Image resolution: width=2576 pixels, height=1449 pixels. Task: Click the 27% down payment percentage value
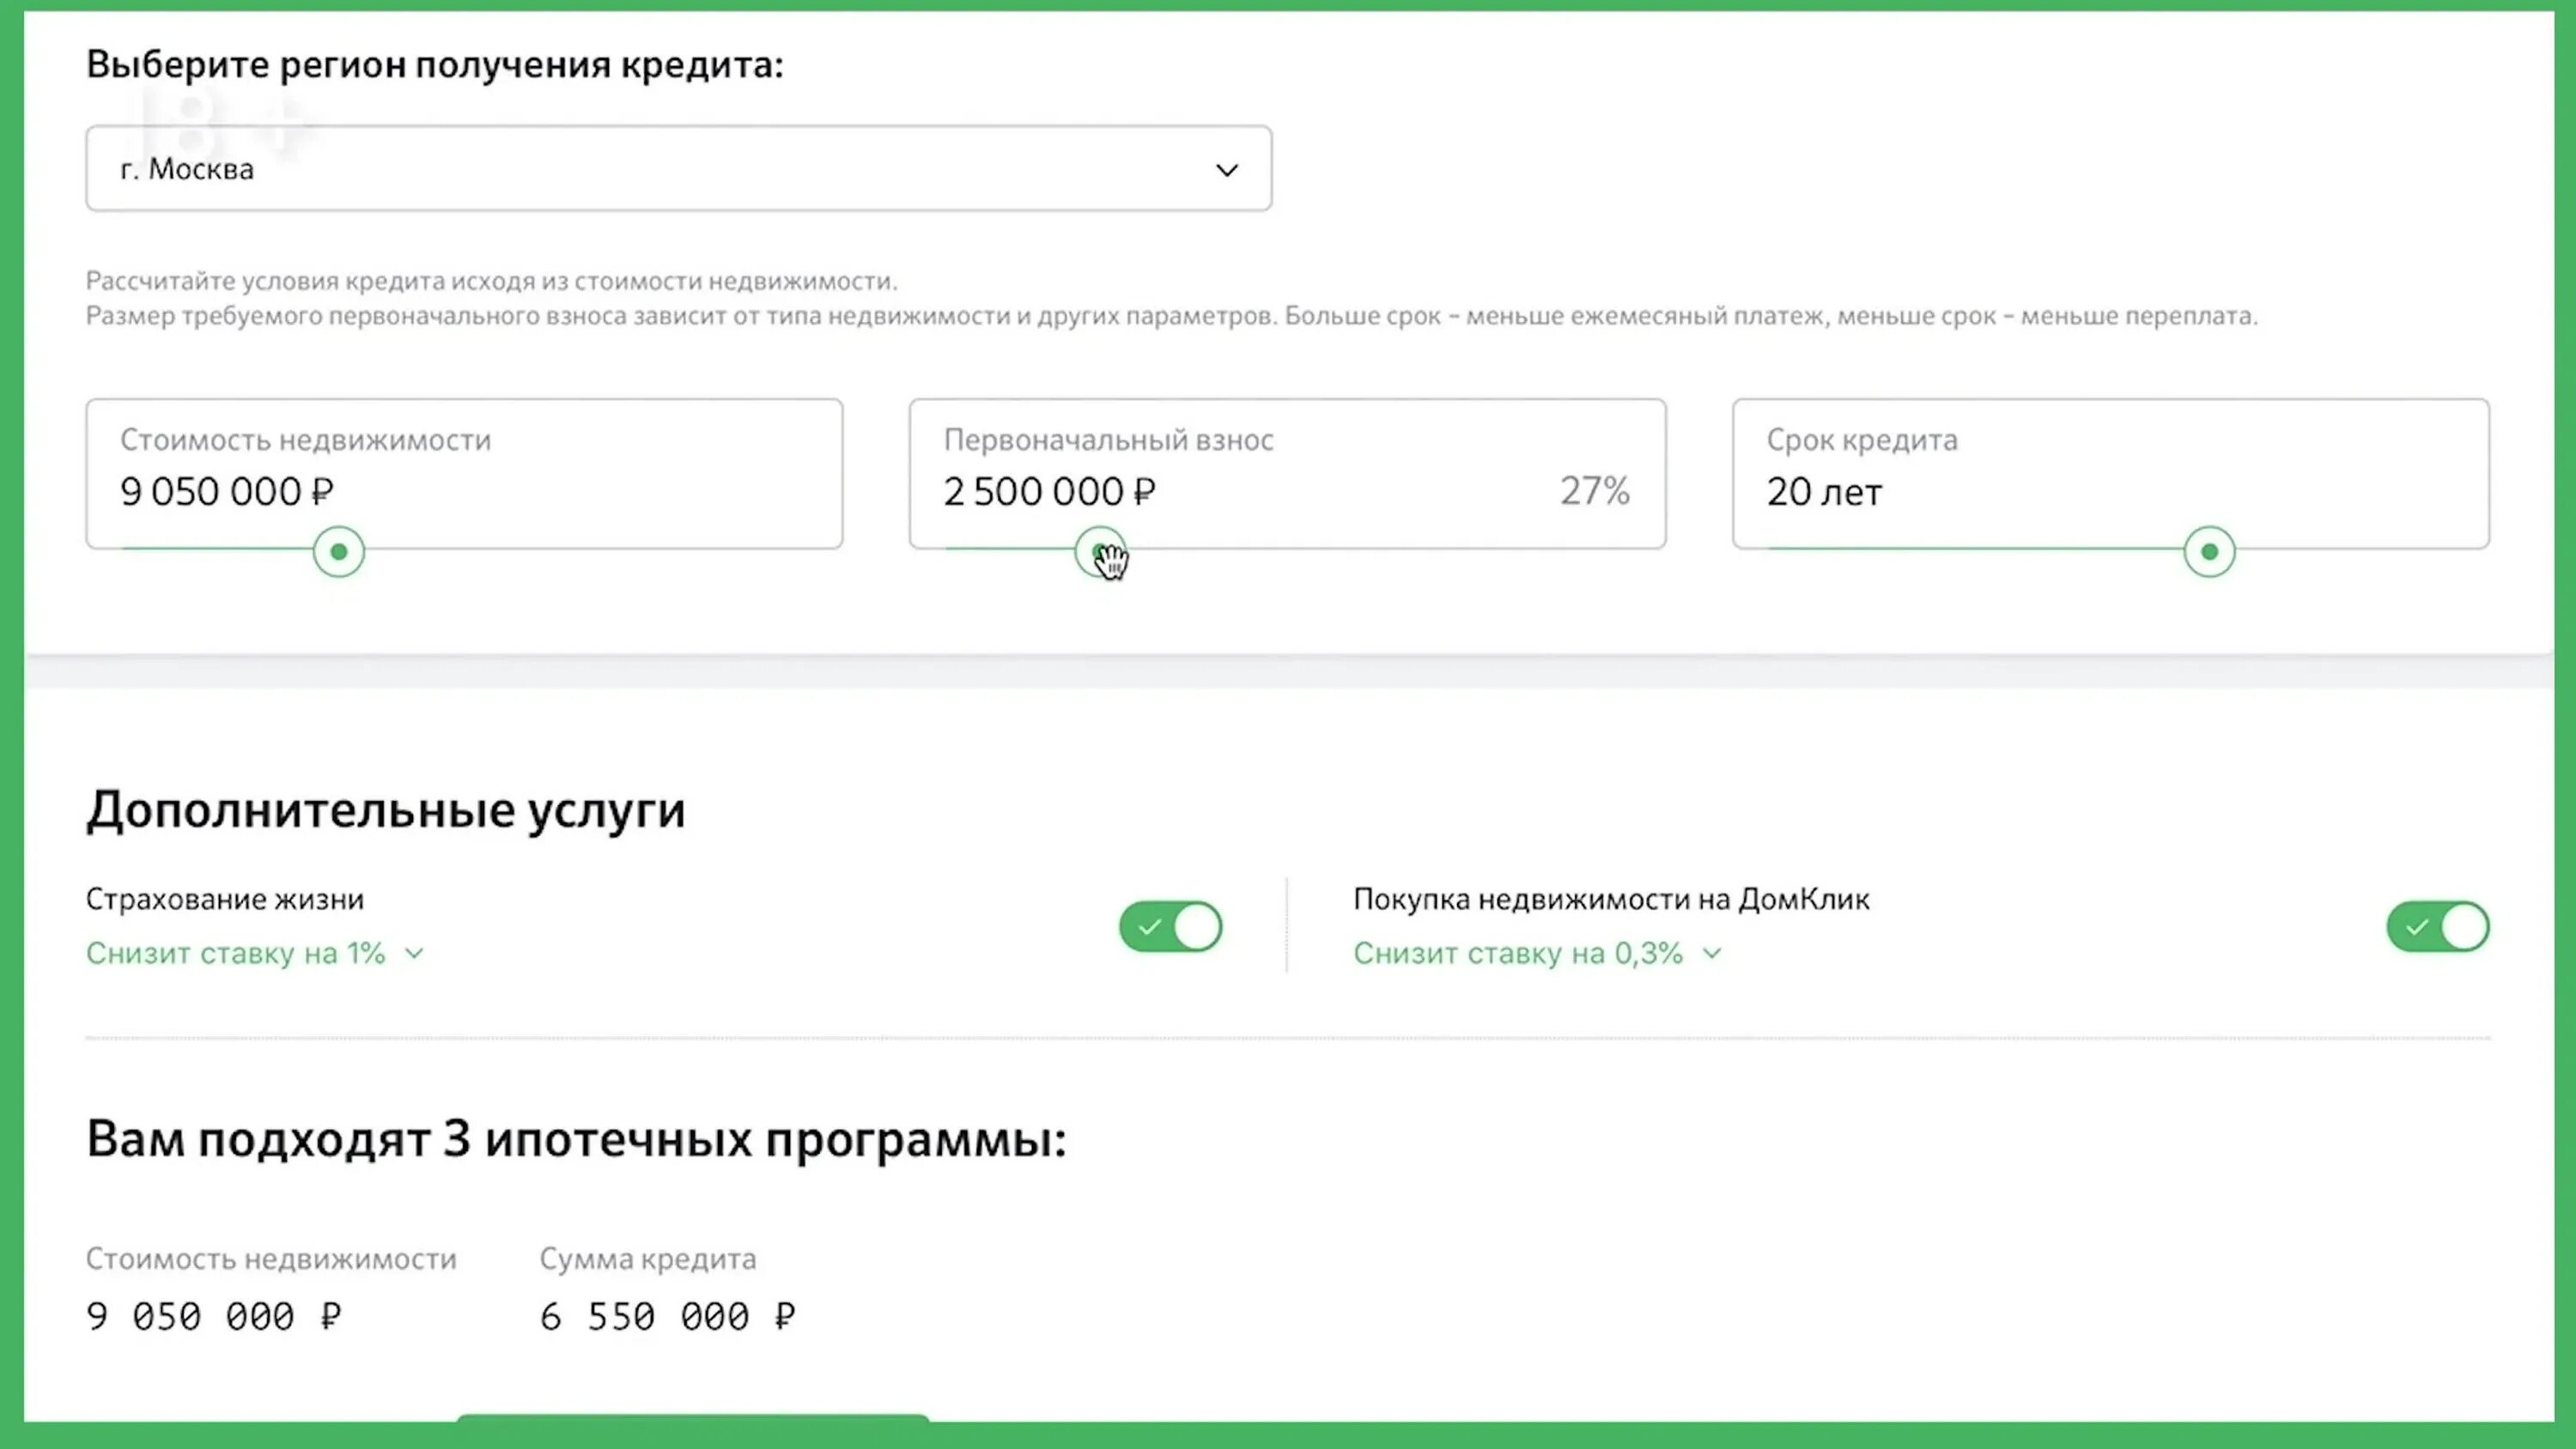coord(1595,491)
